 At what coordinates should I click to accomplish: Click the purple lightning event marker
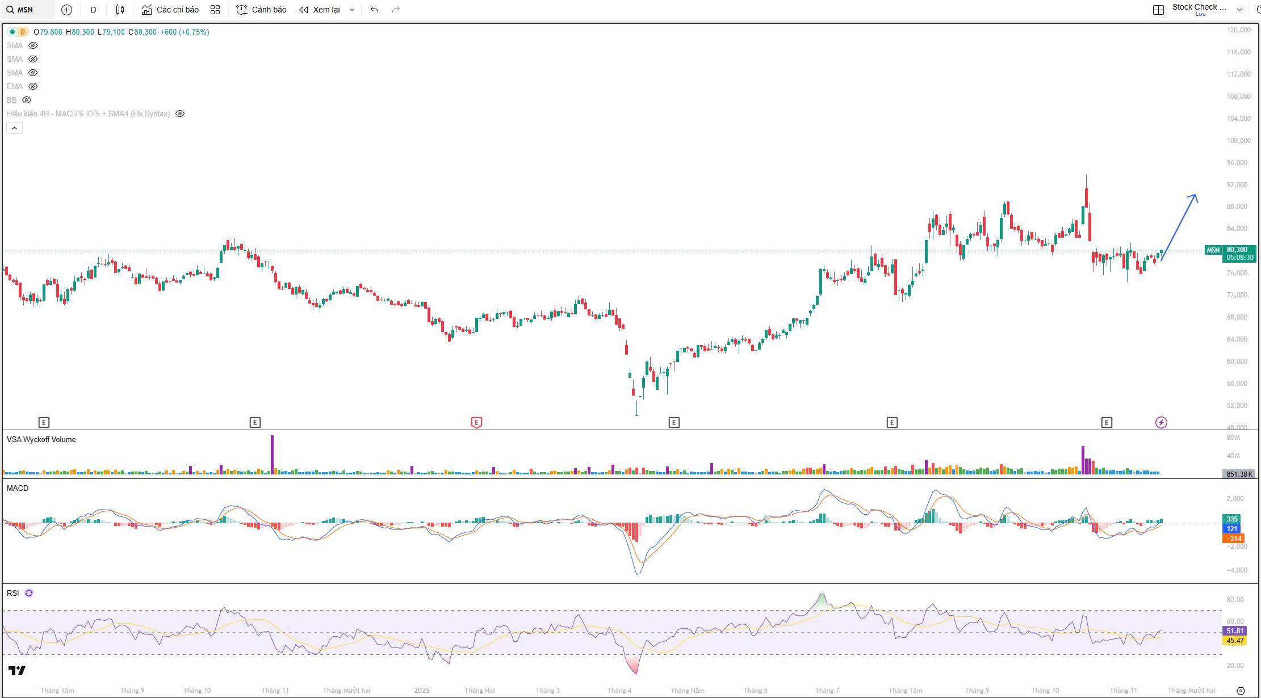point(1161,422)
